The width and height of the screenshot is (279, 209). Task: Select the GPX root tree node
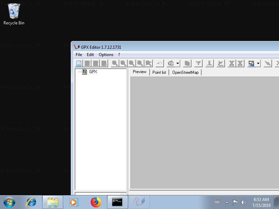93,72
